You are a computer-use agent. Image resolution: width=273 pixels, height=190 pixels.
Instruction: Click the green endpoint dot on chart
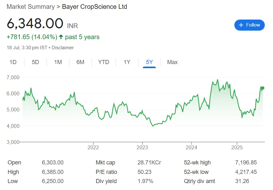pyautogui.click(x=263, y=88)
